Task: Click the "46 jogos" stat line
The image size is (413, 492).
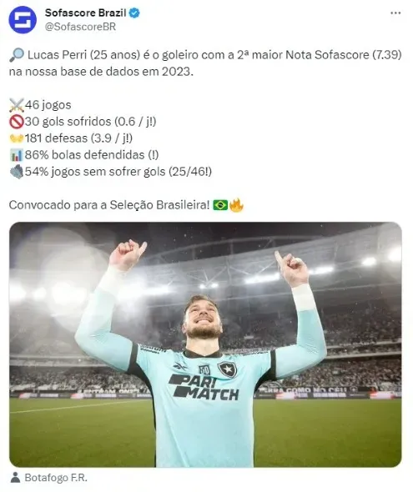Action: tap(48, 105)
